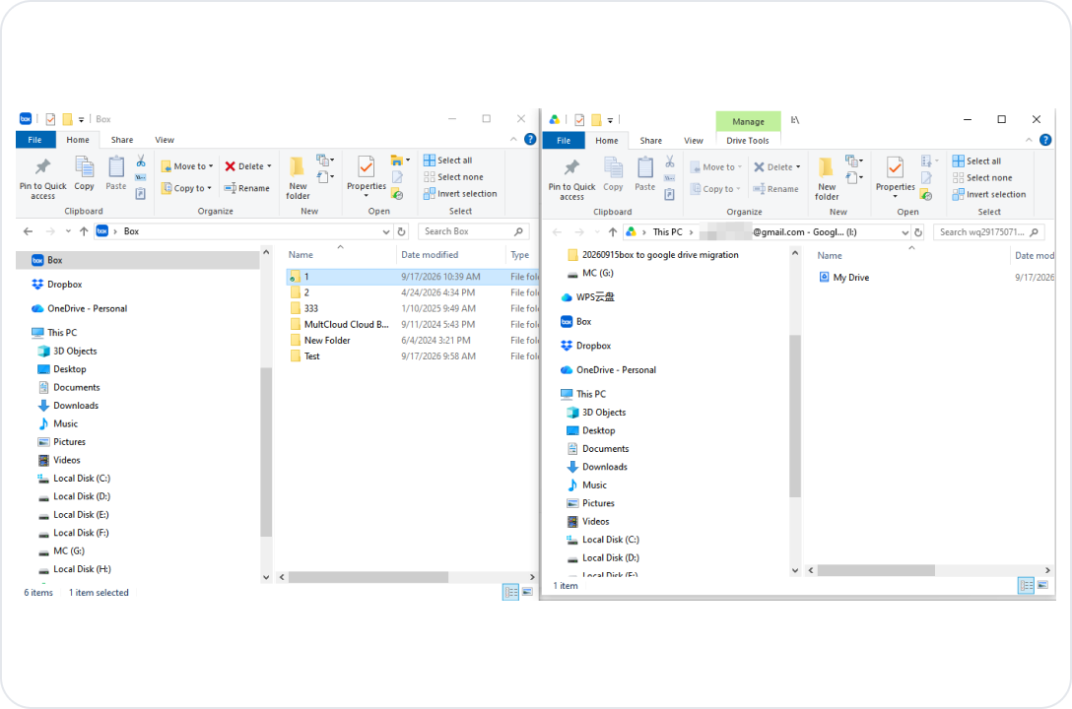This screenshot has height=709, width=1072.
Task: Click Up arrow in Google Drive window
Action: [613, 232]
